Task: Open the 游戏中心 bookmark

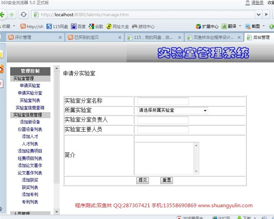Action: pyautogui.click(x=143, y=27)
